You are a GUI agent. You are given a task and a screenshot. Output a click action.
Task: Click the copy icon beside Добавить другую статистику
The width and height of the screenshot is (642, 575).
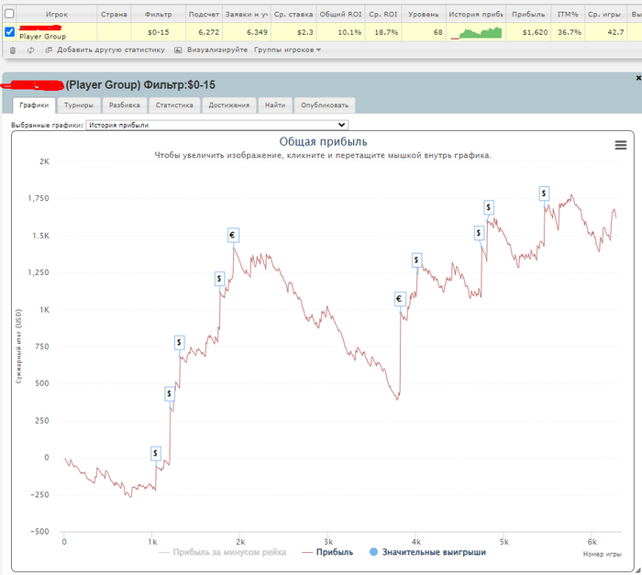(49, 50)
